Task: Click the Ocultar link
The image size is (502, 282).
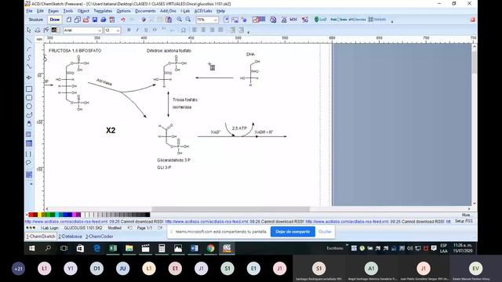Action: [325, 232]
